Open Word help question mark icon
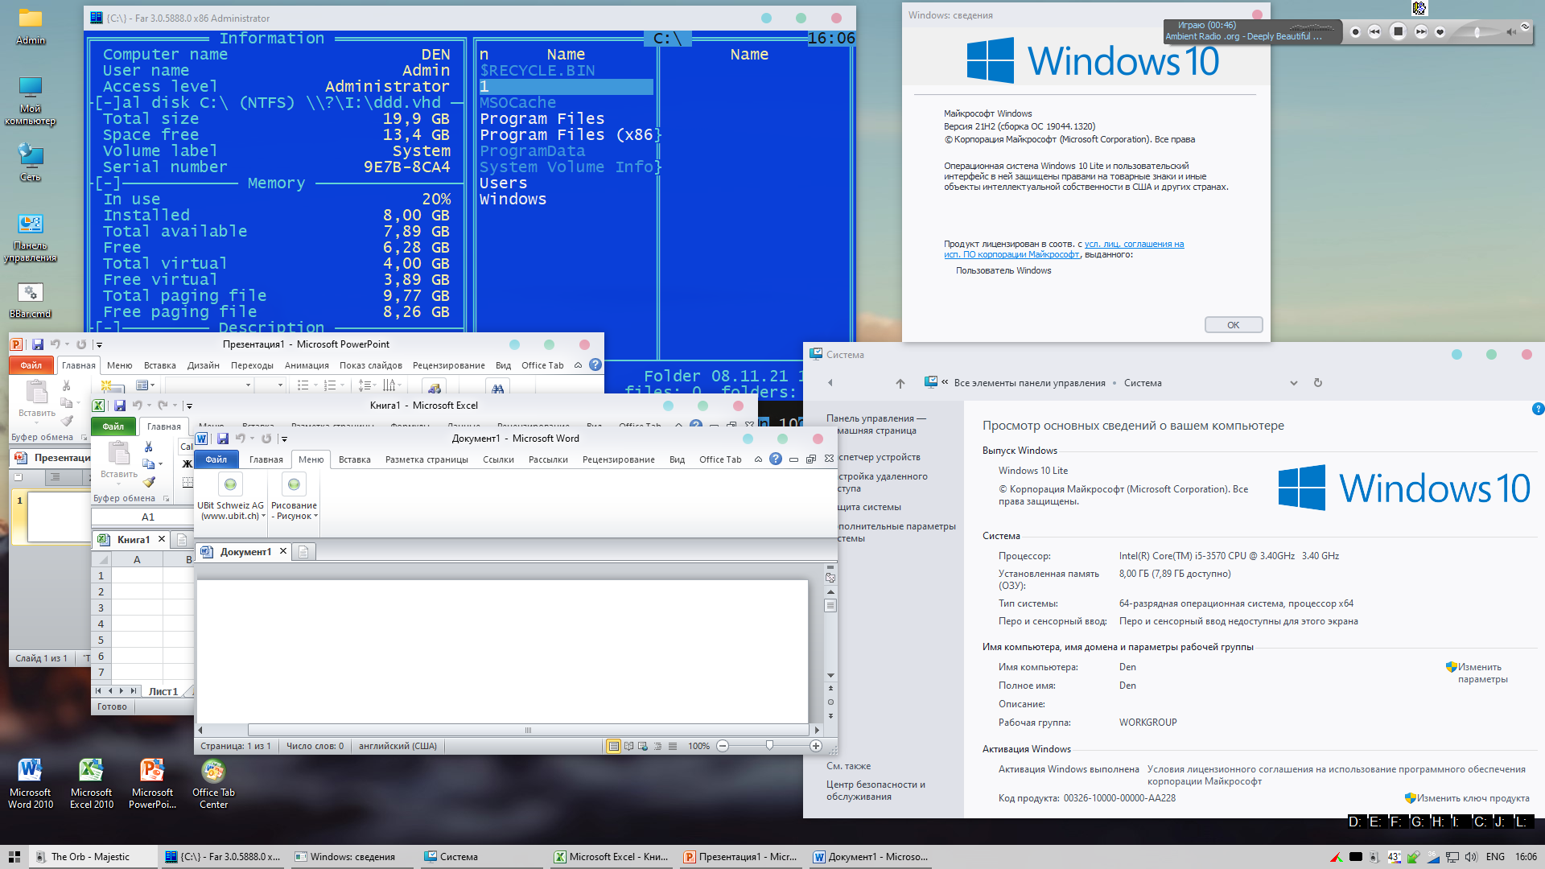This screenshot has height=869, width=1545. [x=775, y=459]
